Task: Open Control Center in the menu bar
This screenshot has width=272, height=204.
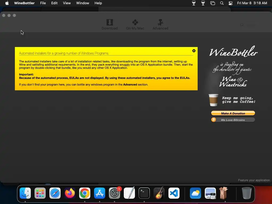Action: (x=231, y=3)
